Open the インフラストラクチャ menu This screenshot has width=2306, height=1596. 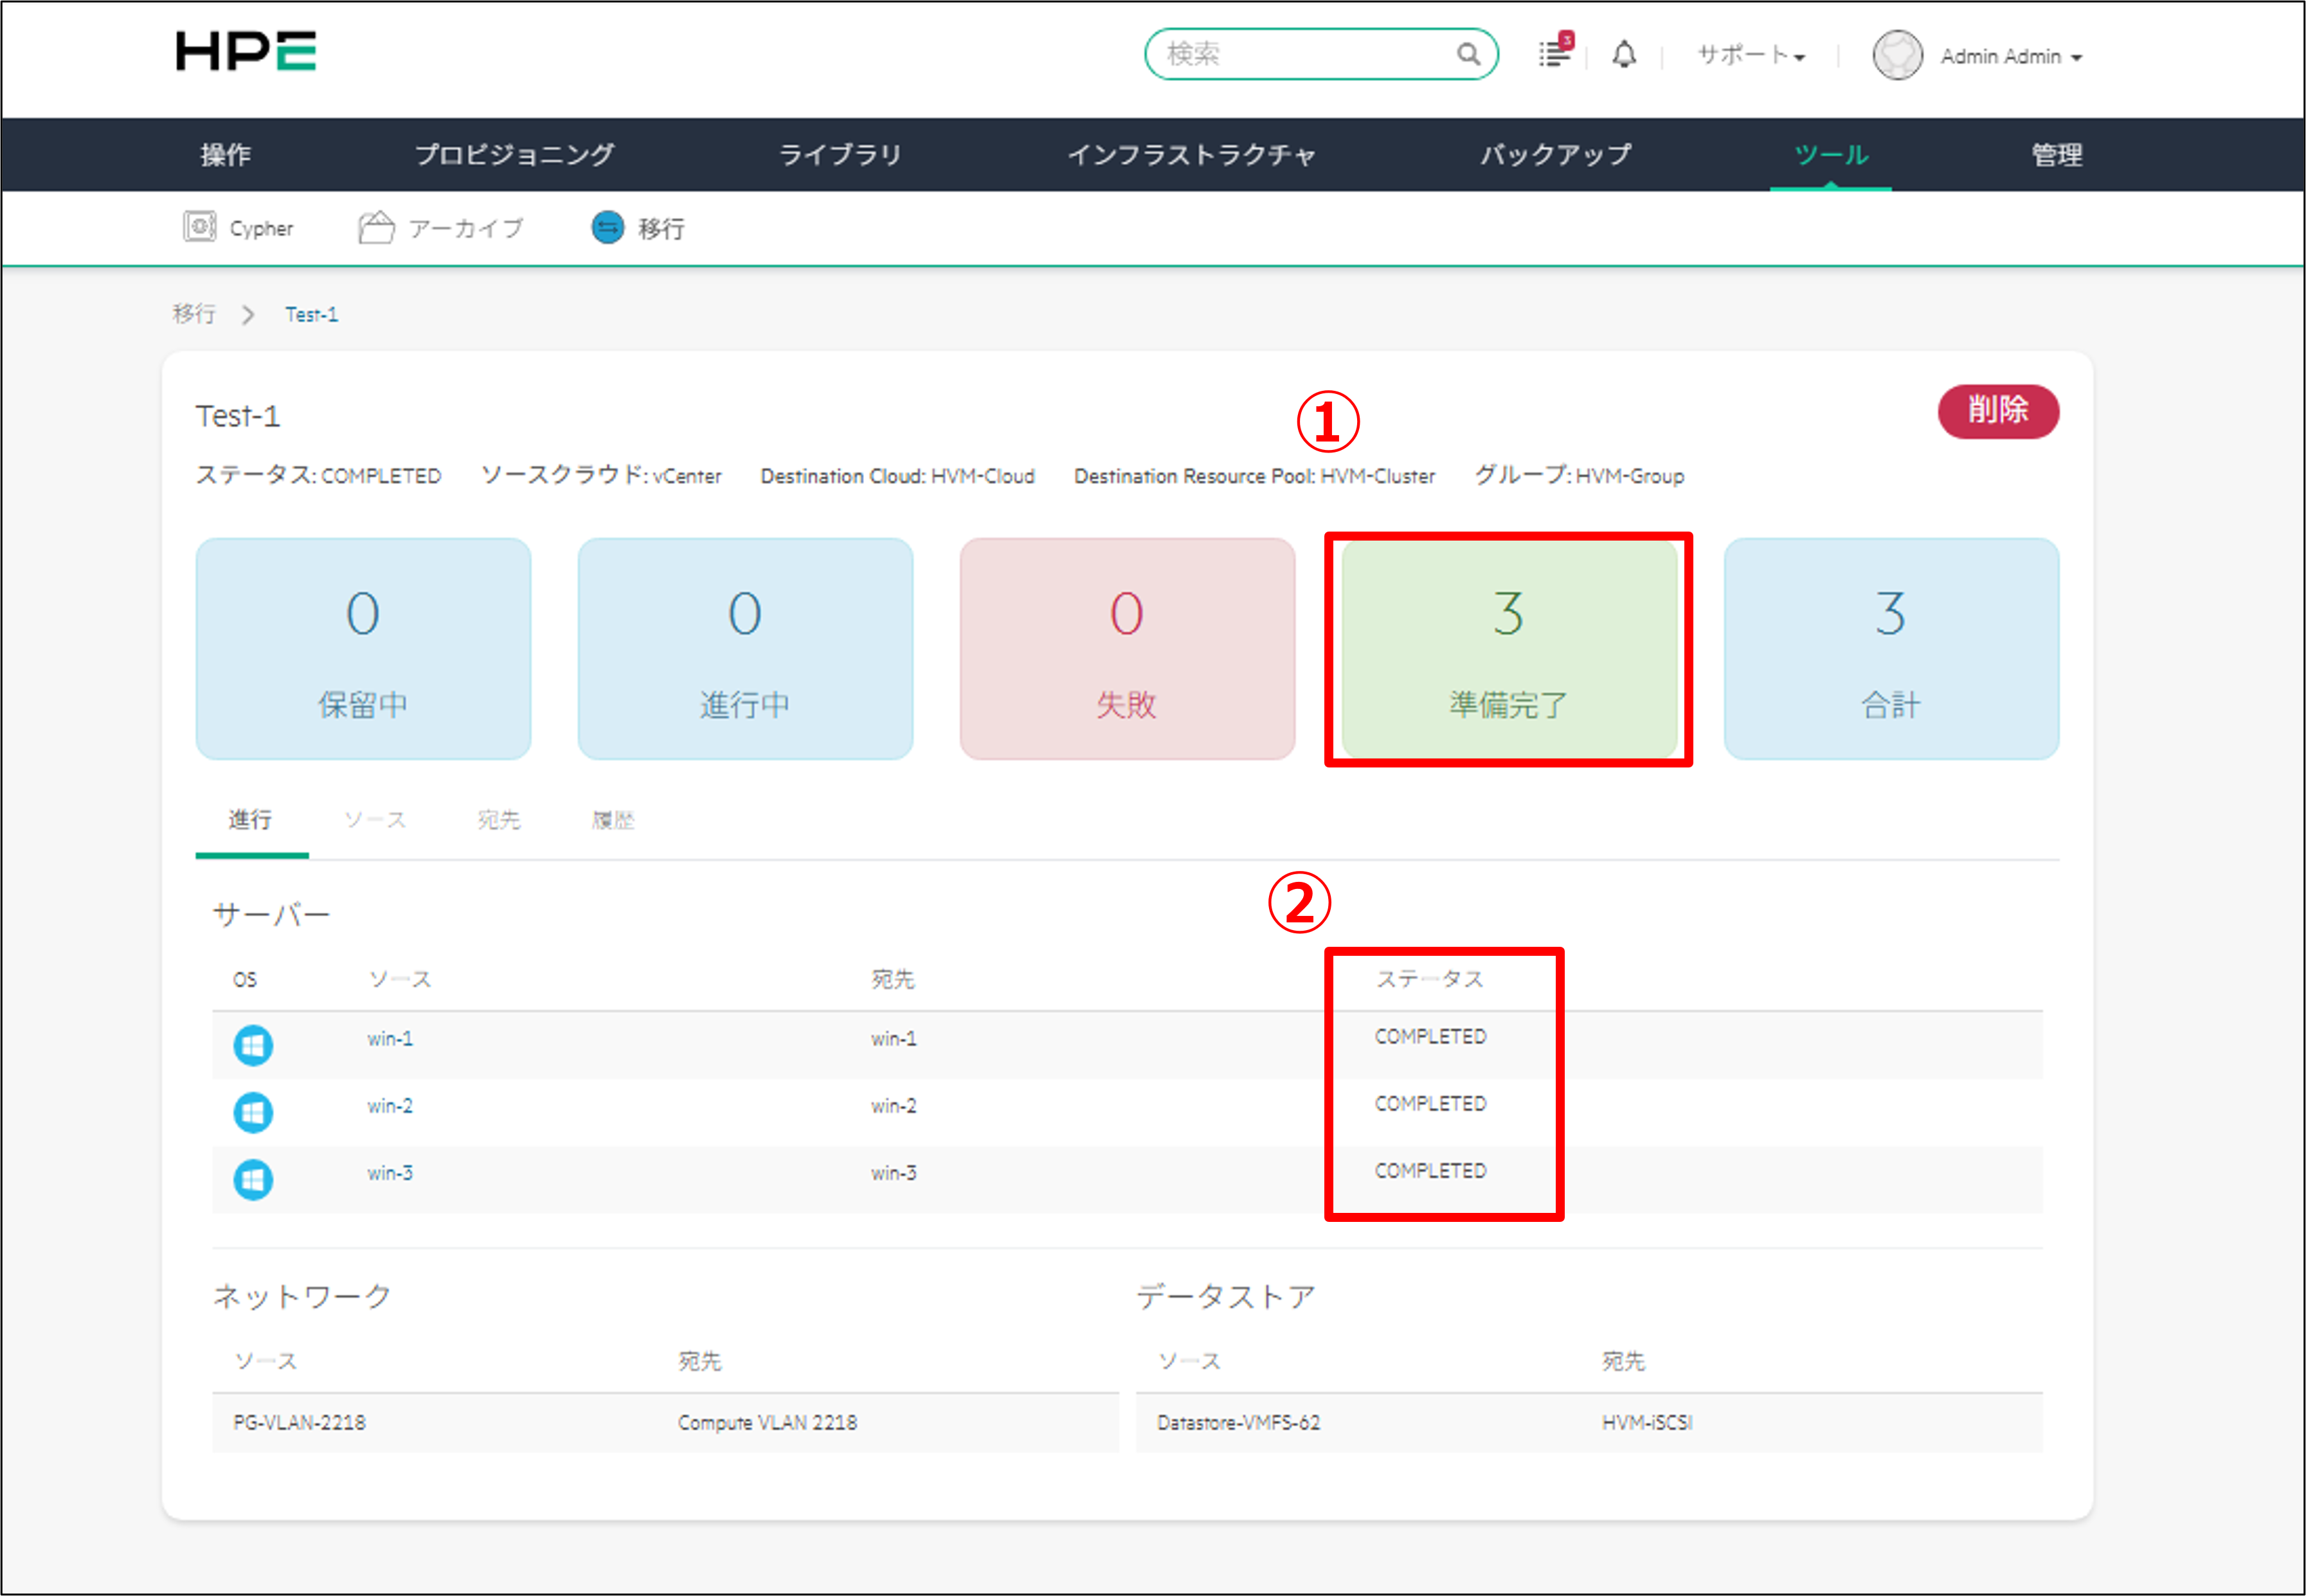coord(1191,155)
